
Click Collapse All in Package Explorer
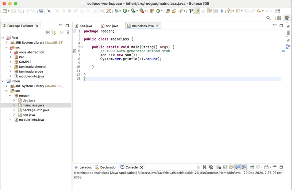tap(47, 32)
